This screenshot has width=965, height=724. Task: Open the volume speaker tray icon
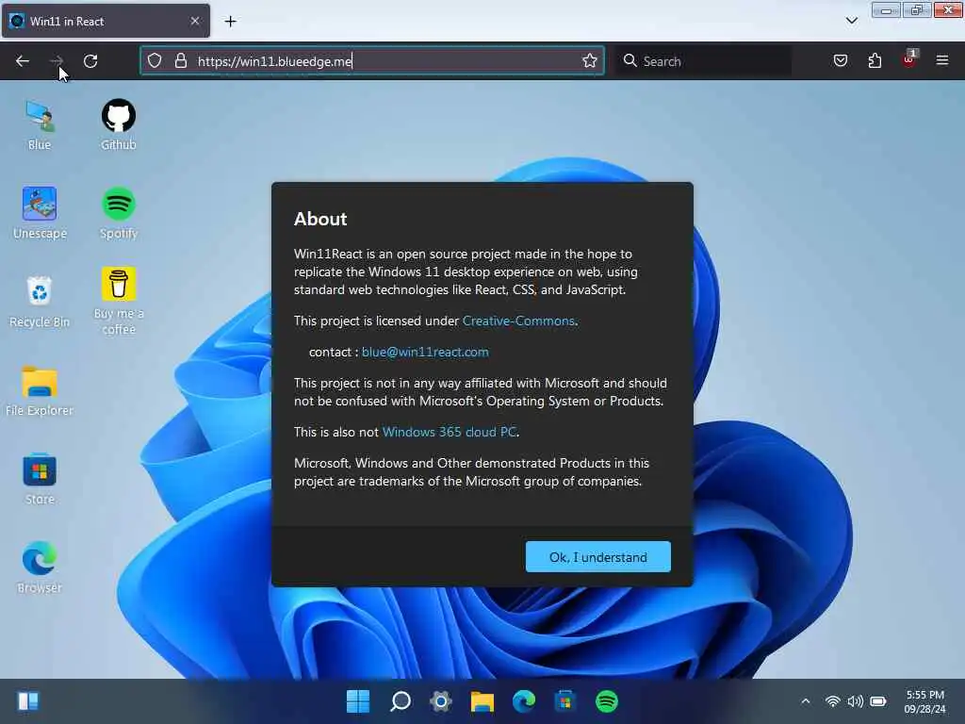(855, 701)
